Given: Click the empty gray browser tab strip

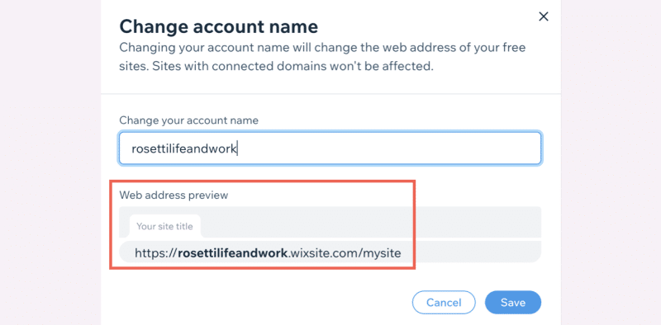Looking at the screenshot, I should pyautogui.click(x=371, y=222).
